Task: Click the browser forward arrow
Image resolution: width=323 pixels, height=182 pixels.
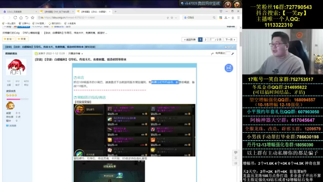Action: point(9,18)
